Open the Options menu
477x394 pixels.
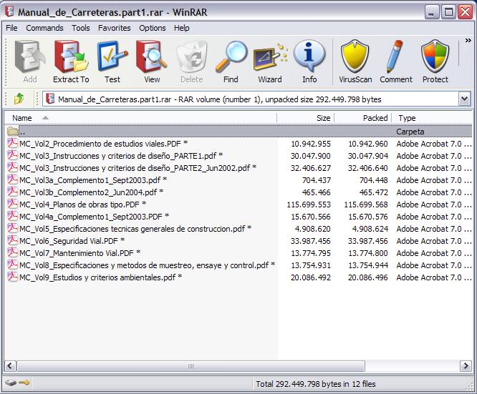click(152, 28)
